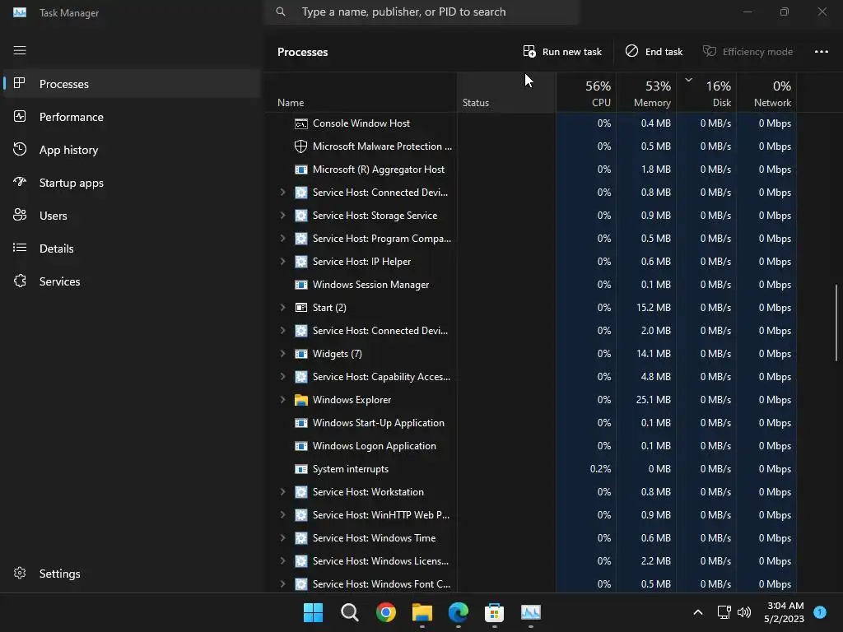The image size is (843, 632).
Task: Click the Microsoft (R) Aggregator Host icon
Action: 301,170
